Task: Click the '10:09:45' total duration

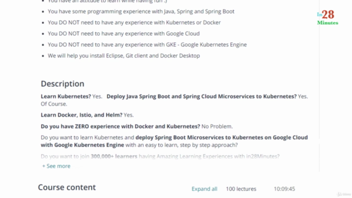Action: click(x=284, y=189)
